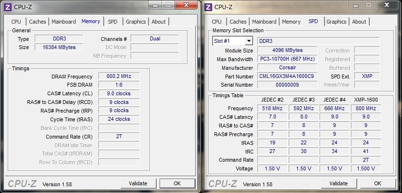
Task: Click JEDEC #3 CAS# Latency cell 8.0
Action: pyautogui.click(x=304, y=117)
